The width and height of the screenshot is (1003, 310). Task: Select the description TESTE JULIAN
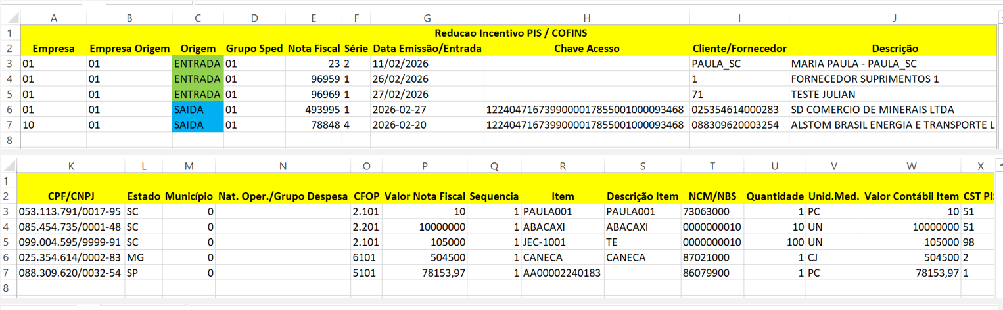pyautogui.click(x=895, y=94)
